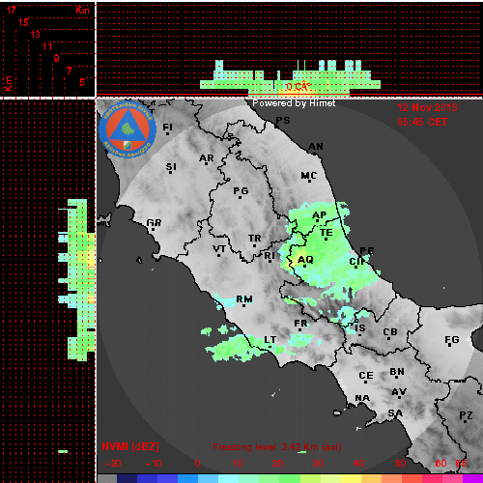Click the 12 Nov 2013 date stamp
This screenshot has height=483, width=483.
point(427,107)
